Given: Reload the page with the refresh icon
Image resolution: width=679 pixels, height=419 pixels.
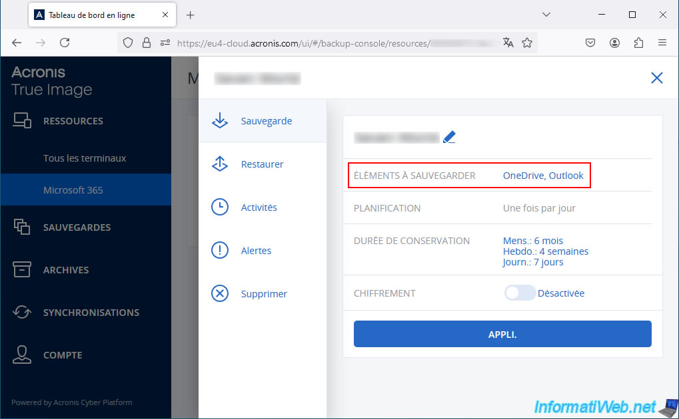Looking at the screenshot, I should click(x=65, y=43).
